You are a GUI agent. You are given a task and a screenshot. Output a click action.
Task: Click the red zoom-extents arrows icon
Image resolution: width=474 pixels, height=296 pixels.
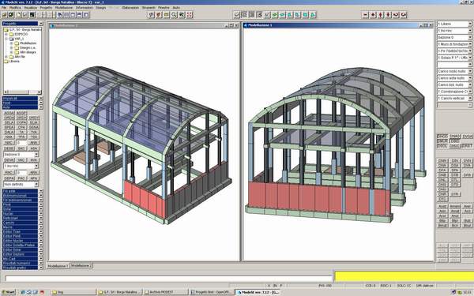[190, 14]
